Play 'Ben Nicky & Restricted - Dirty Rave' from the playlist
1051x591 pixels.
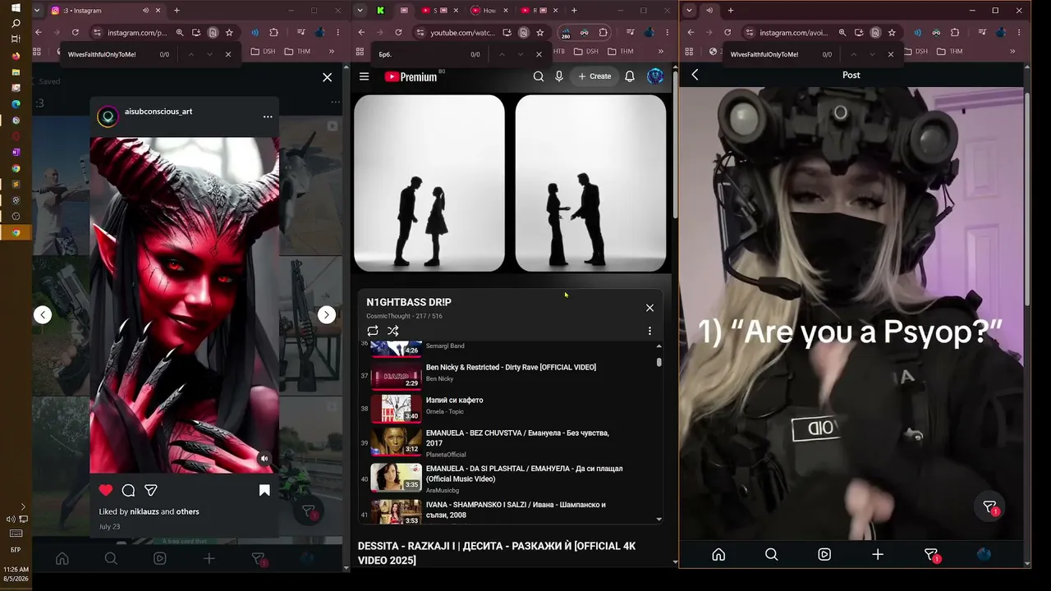point(511,367)
